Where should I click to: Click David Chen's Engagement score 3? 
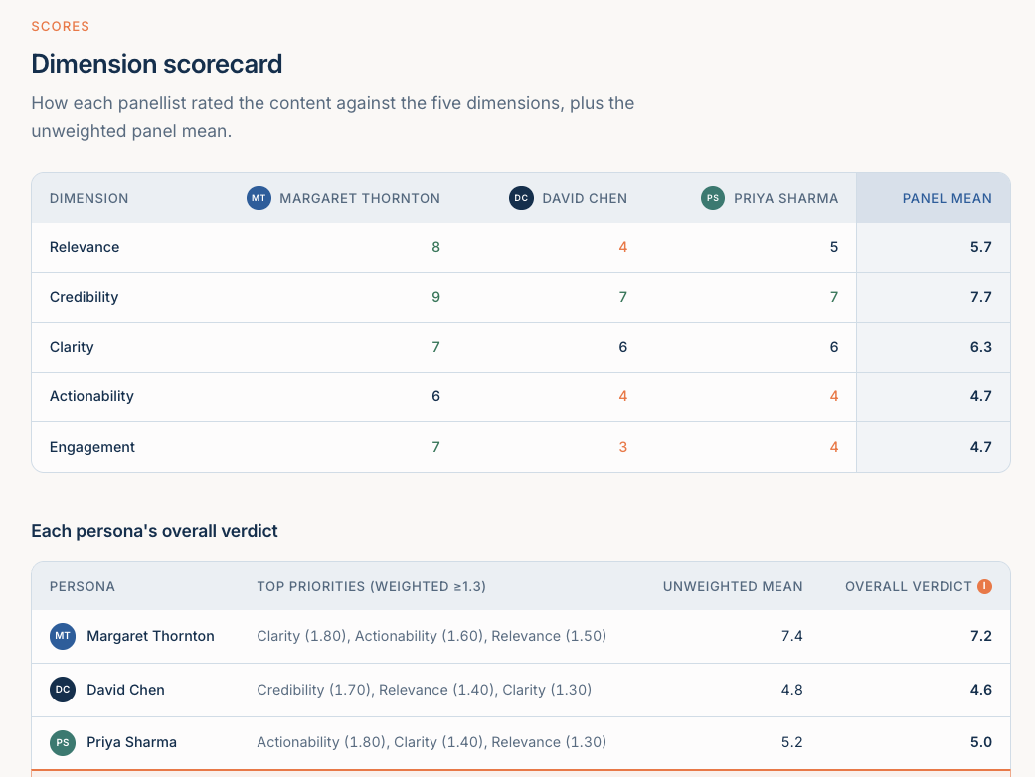pos(623,447)
